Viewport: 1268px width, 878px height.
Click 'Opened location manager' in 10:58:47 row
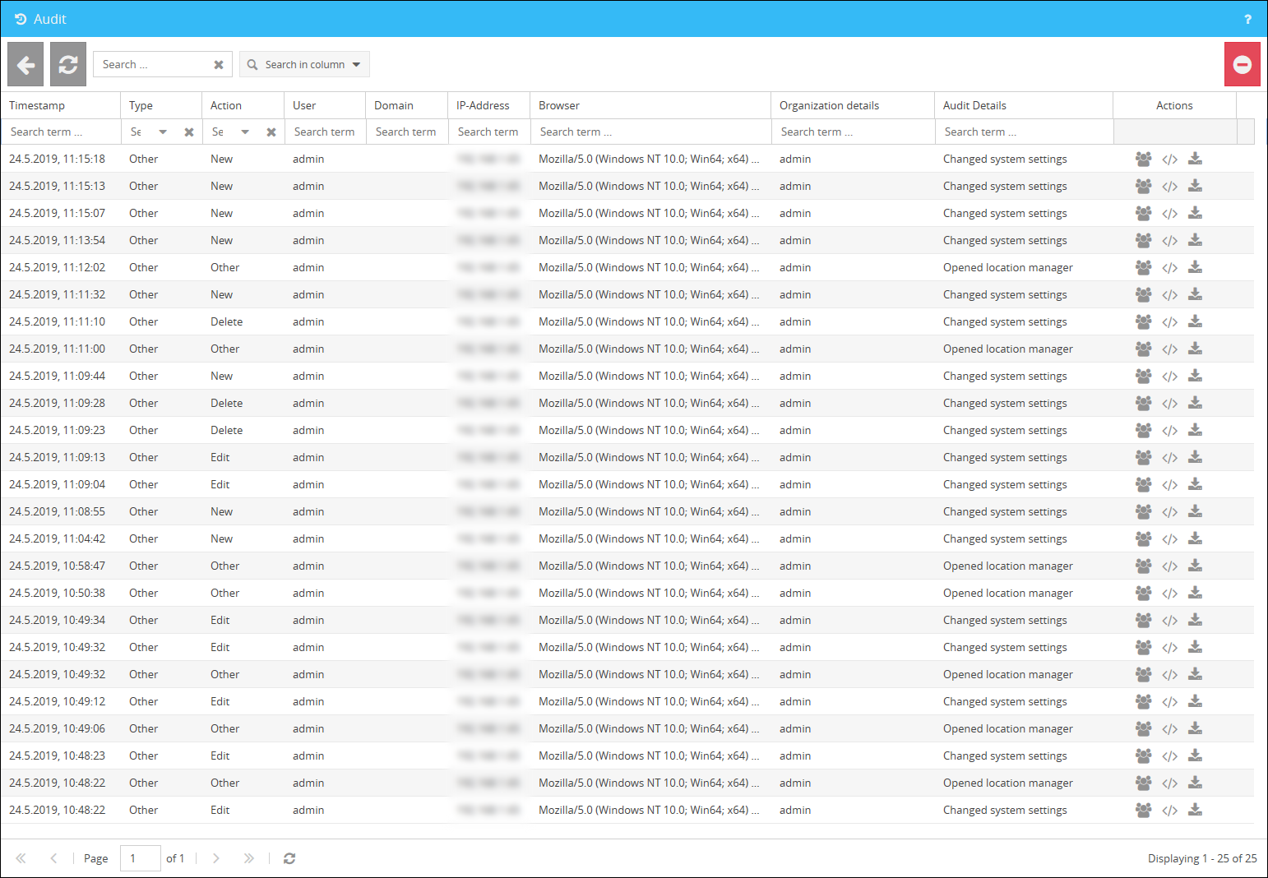1007,566
